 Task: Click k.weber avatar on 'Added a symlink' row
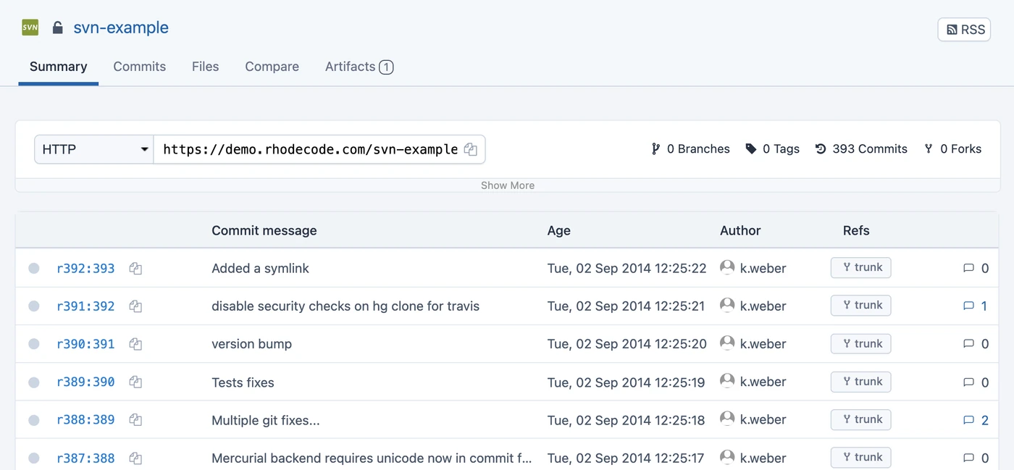coord(727,268)
